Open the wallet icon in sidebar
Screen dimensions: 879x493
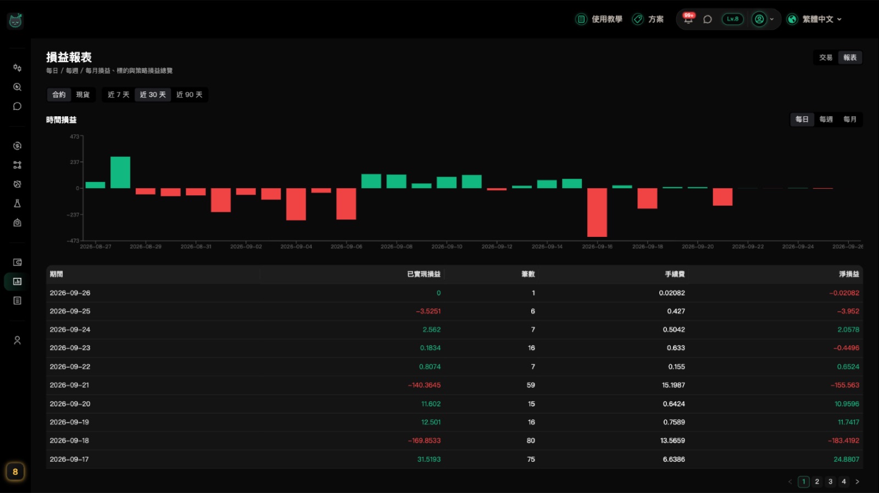coord(17,262)
